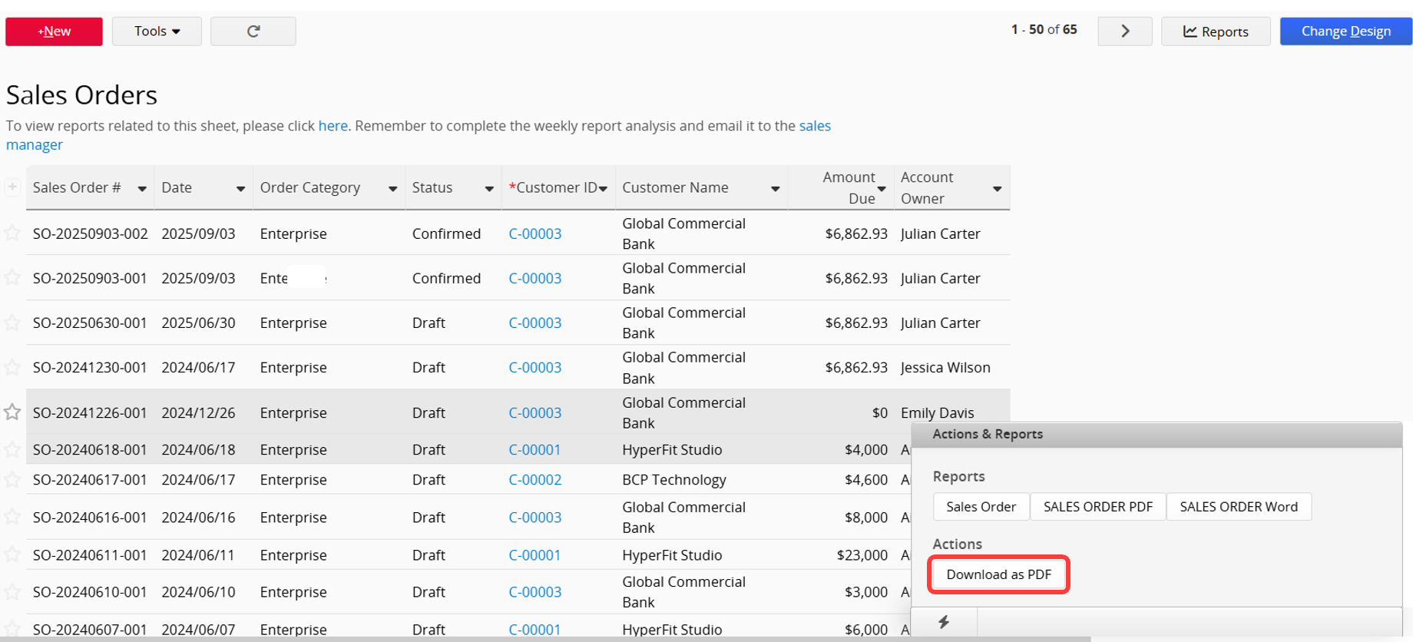Viewport: 1413px width, 642px height.
Task: Follow the "here" reports link
Action: tap(333, 126)
